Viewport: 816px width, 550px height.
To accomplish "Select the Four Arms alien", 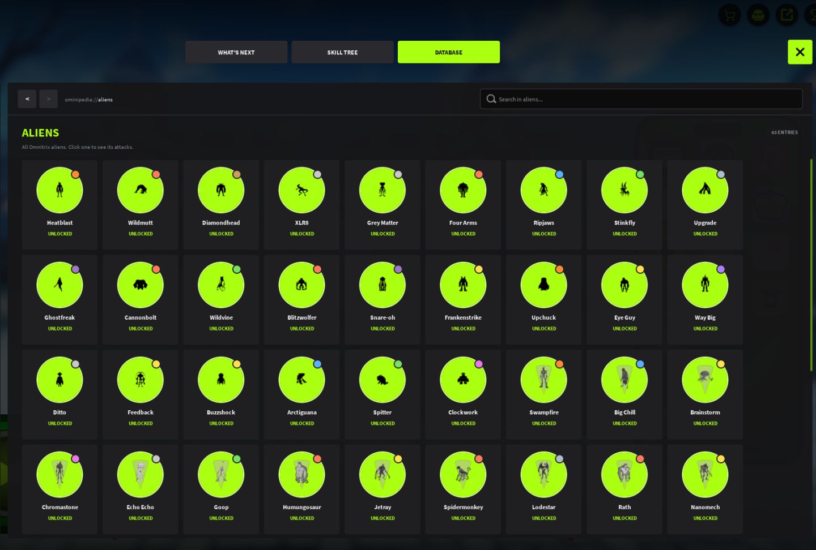I will point(463,205).
